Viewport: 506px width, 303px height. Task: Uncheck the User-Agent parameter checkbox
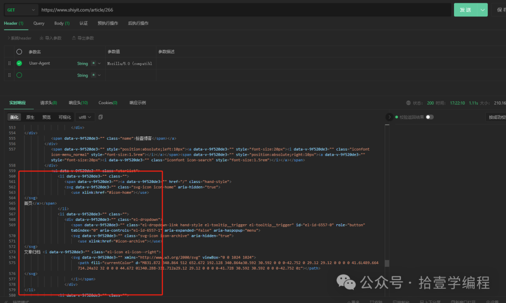tap(19, 63)
